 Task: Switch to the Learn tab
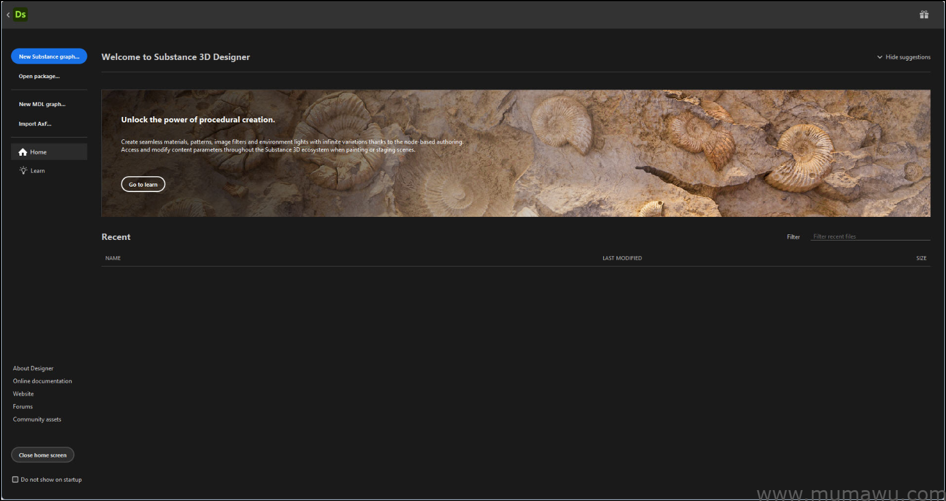[38, 171]
